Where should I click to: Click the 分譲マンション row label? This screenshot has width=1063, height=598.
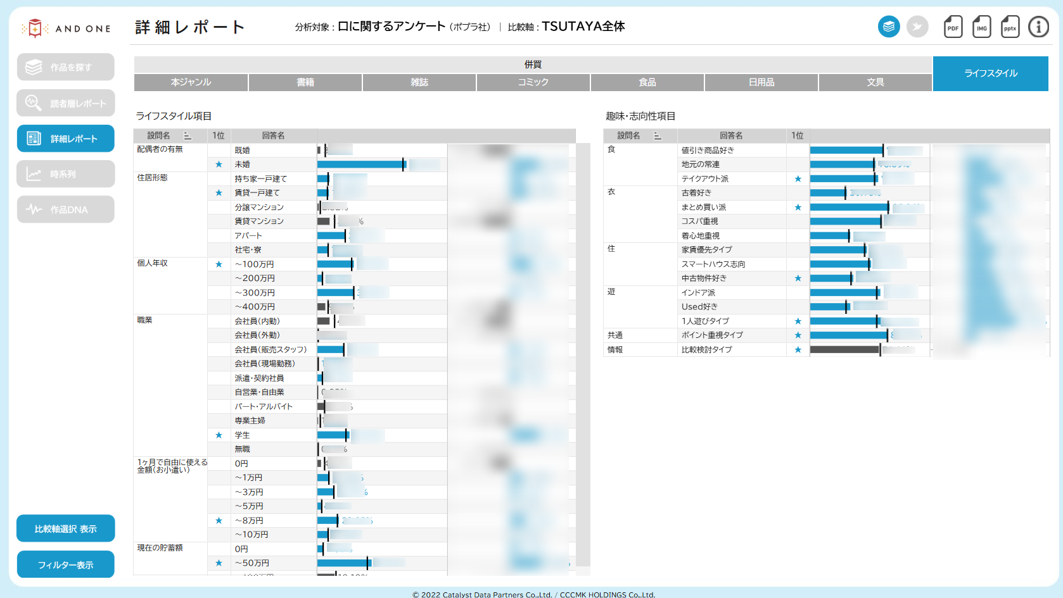[x=259, y=208]
